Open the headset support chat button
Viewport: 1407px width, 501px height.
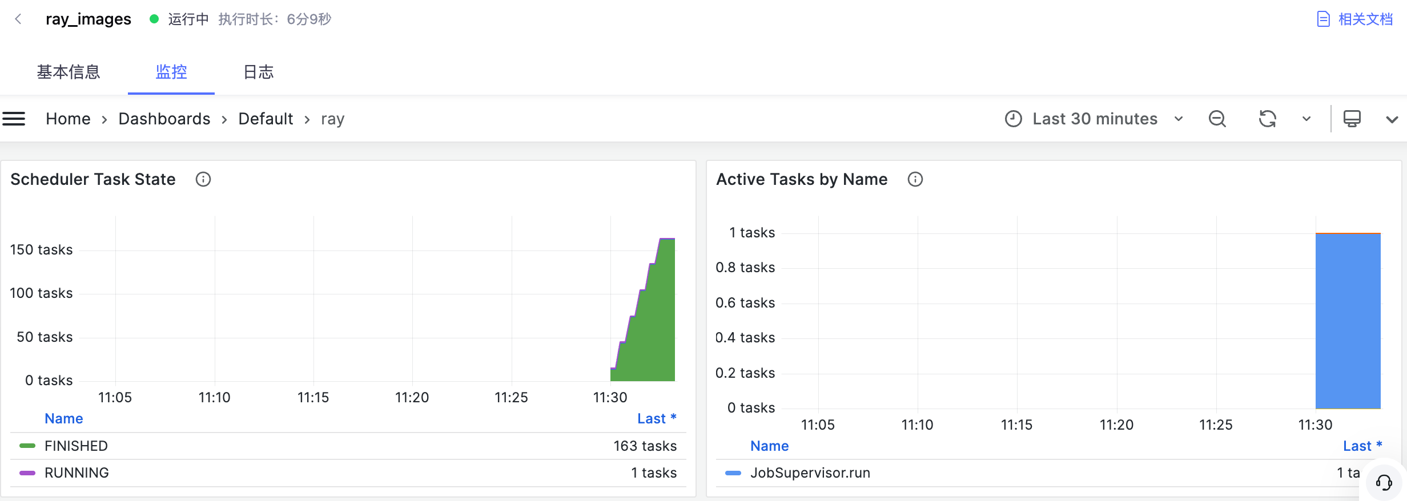[1384, 483]
